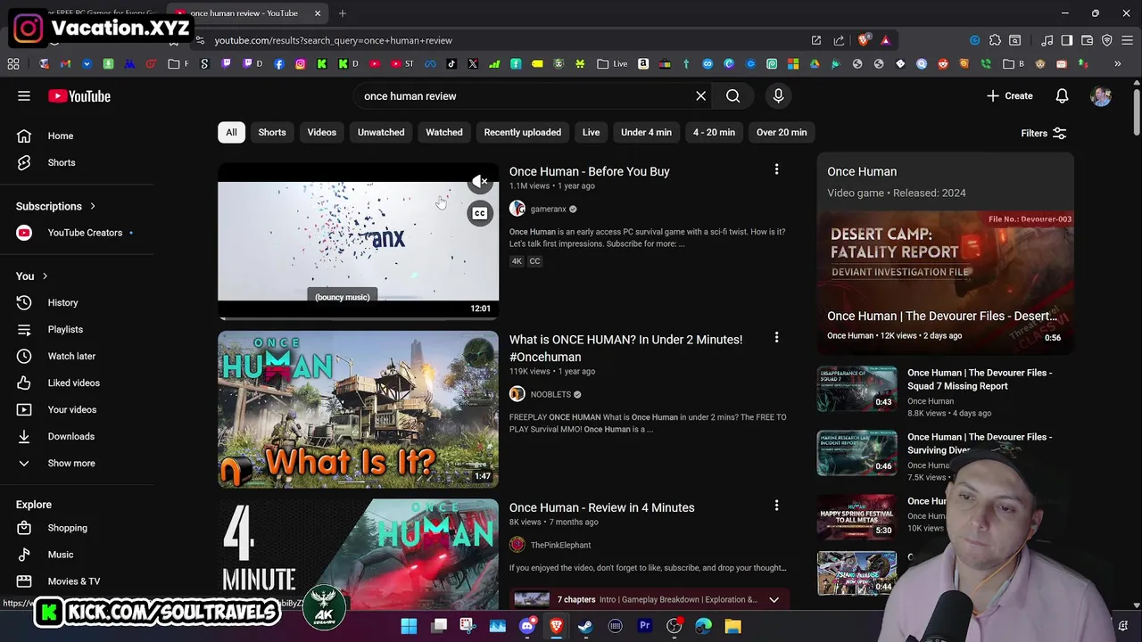Expand the You section chevron
This screenshot has width=1142, height=642.
[x=45, y=276]
